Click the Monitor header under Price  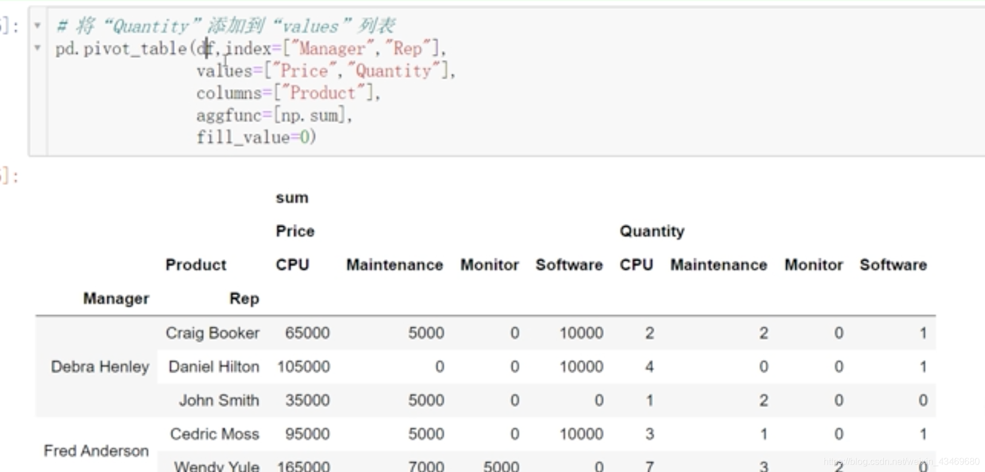pyautogui.click(x=490, y=265)
